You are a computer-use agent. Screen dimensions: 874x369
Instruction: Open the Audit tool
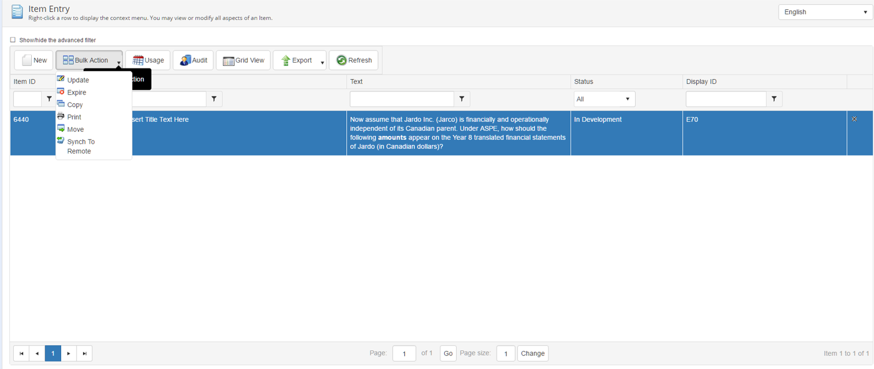point(193,60)
